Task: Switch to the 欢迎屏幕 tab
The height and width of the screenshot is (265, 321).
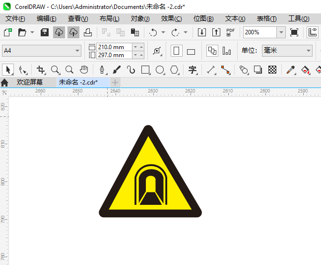Action: (30, 82)
